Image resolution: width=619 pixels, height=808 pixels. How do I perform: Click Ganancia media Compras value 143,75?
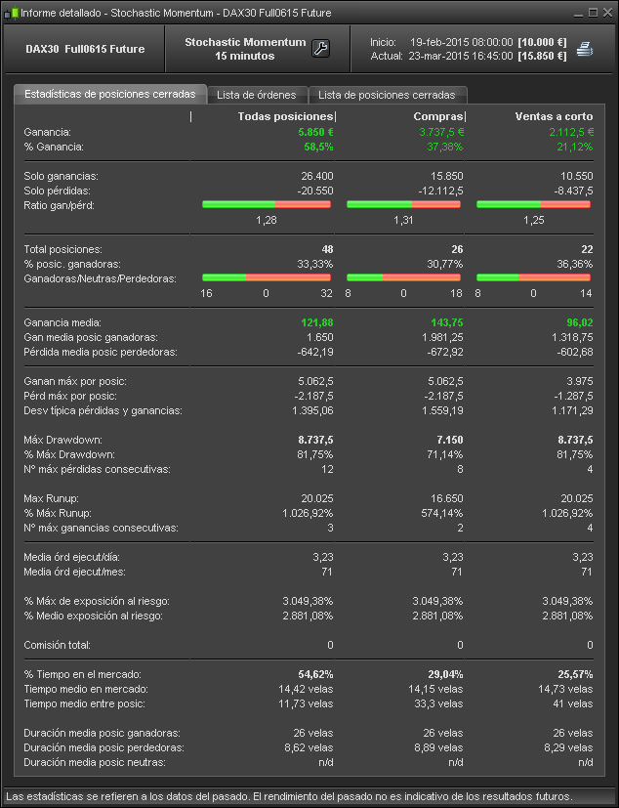tap(447, 322)
